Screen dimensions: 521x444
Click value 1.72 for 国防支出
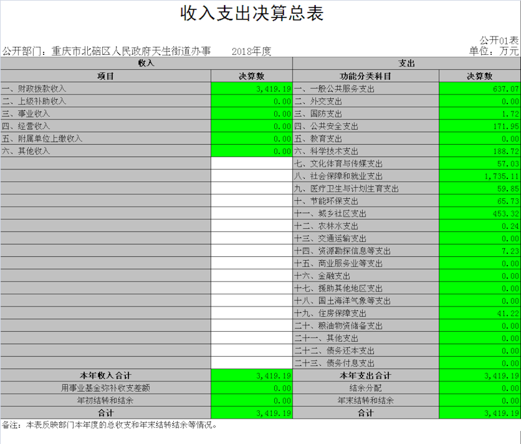pyautogui.click(x=480, y=113)
